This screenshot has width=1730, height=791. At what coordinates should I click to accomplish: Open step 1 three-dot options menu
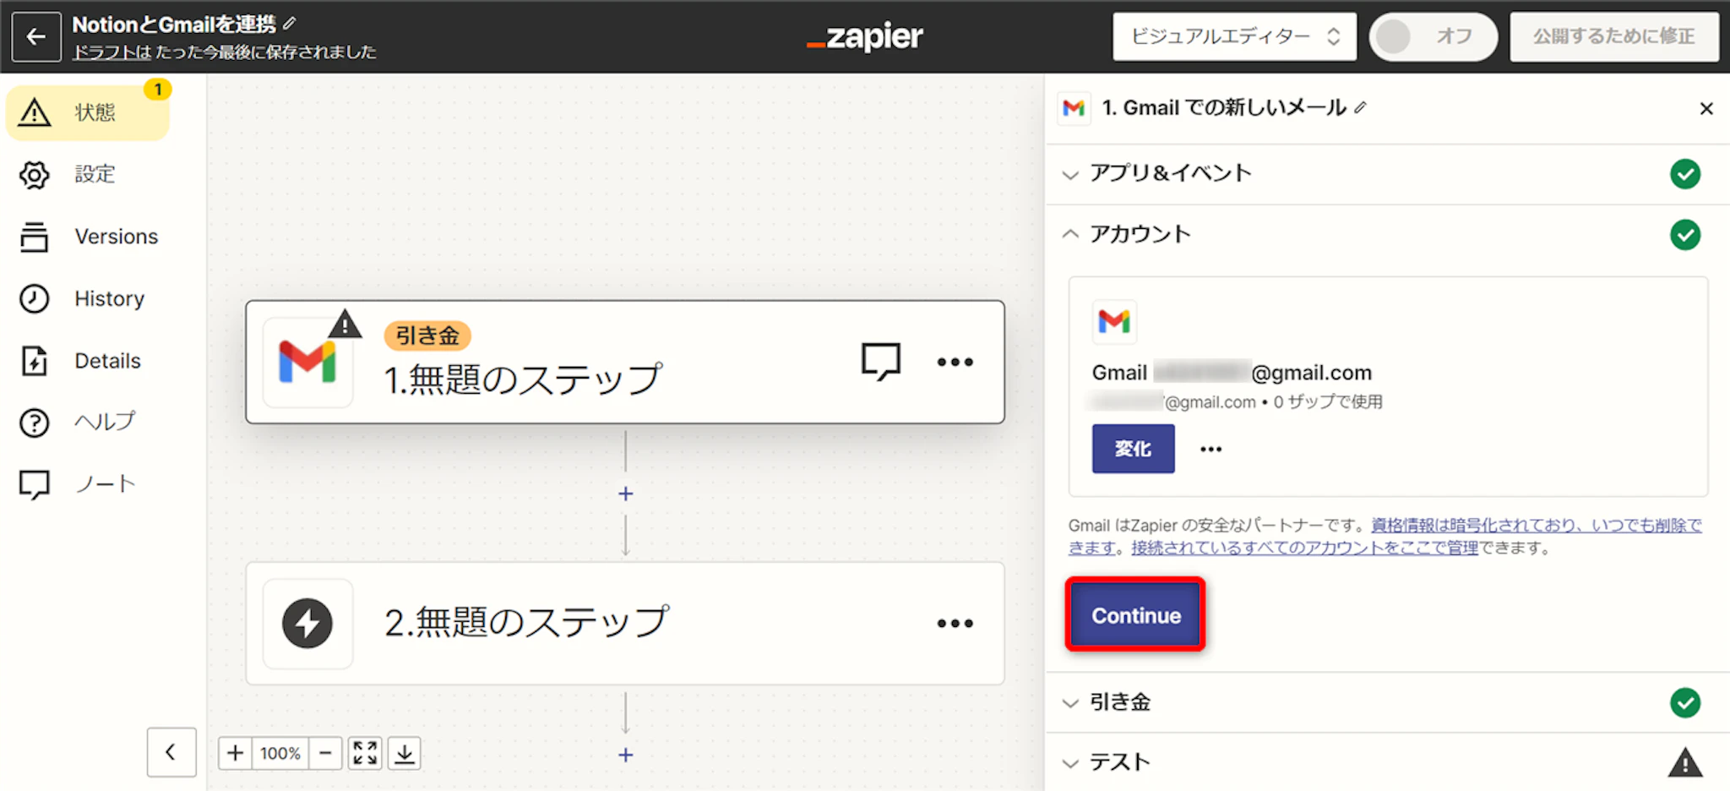(955, 362)
